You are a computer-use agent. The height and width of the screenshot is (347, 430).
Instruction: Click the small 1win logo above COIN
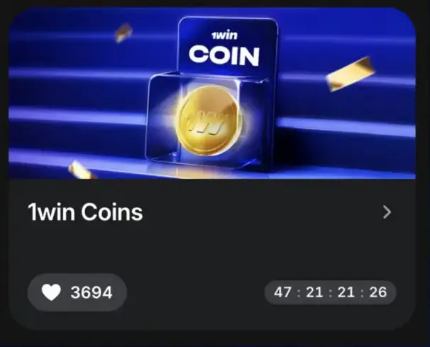click(224, 35)
